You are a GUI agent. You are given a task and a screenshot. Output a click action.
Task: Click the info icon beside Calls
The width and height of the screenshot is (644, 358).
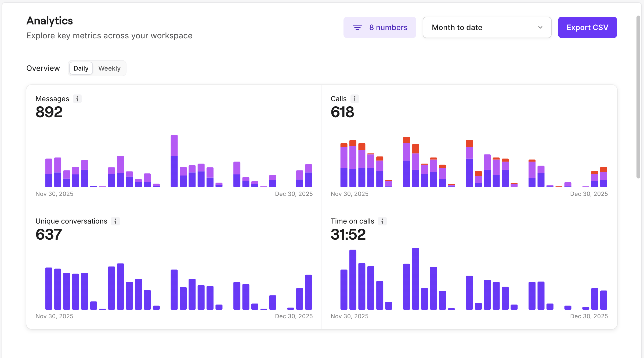(x=354, y=99)
